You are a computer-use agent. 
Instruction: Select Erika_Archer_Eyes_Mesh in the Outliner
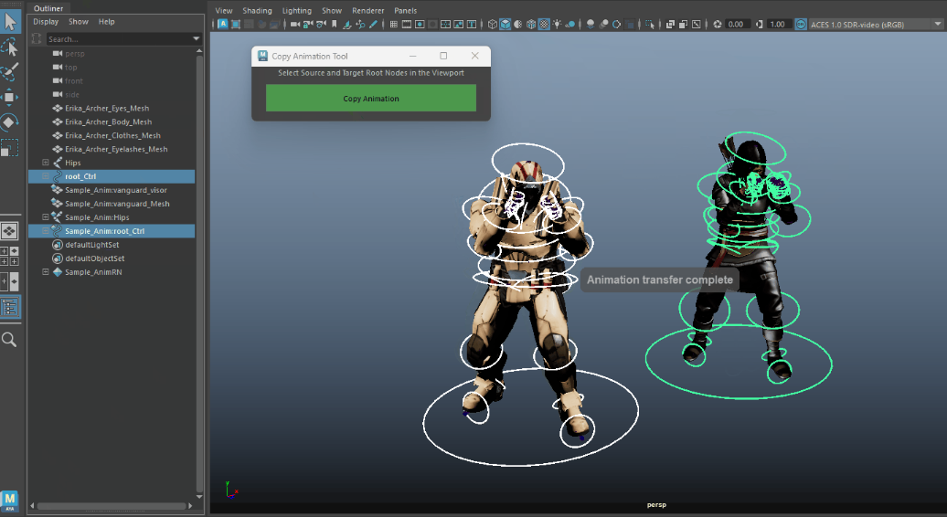click(107, 108)
